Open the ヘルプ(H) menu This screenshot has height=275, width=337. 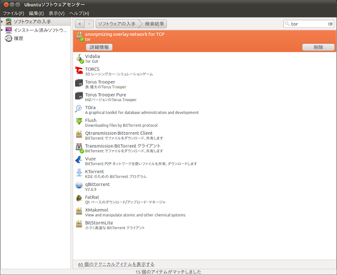79,13
